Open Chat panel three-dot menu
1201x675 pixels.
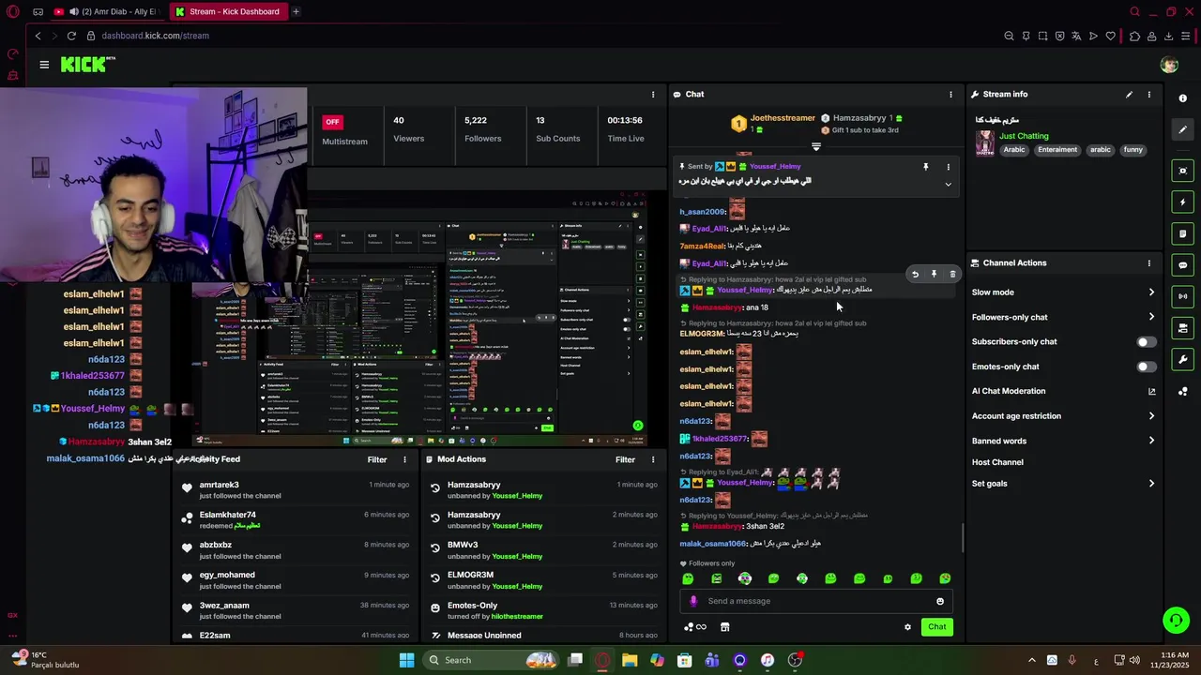coord(950,95)
